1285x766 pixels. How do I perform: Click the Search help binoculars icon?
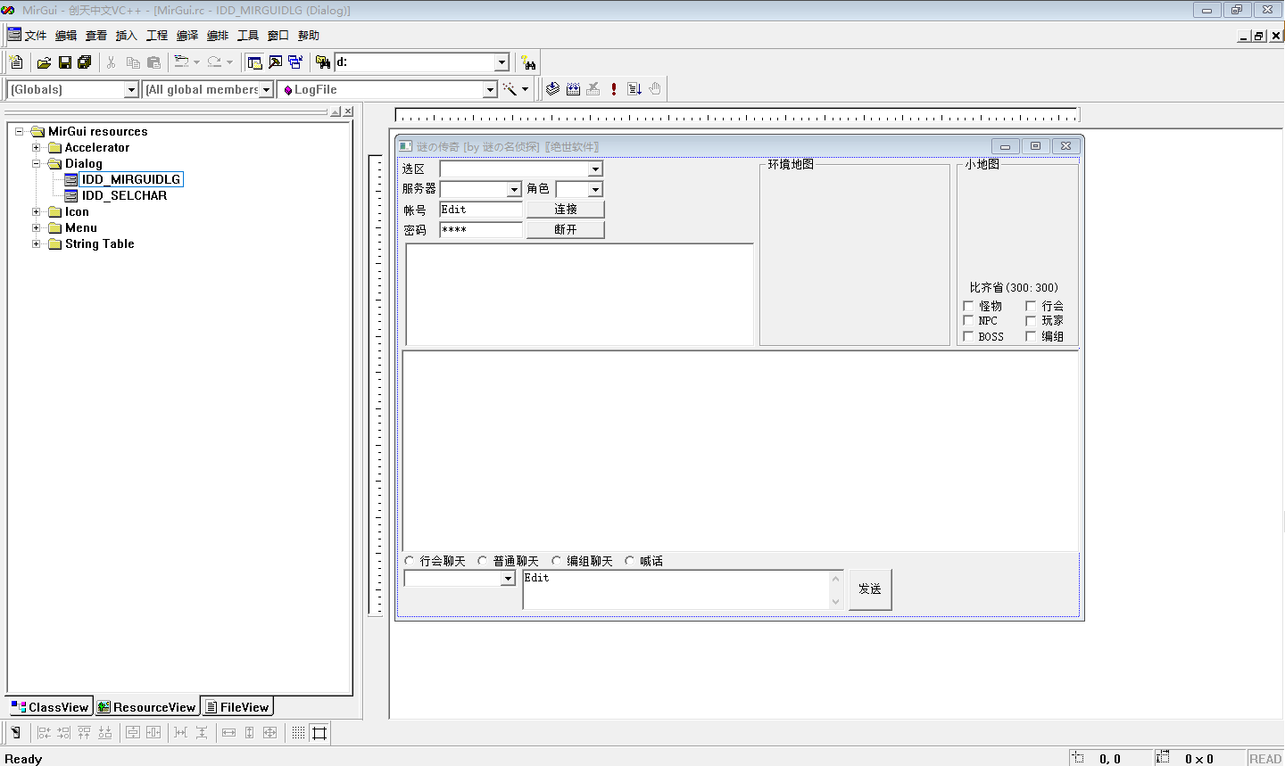click(x=529, y=62)
